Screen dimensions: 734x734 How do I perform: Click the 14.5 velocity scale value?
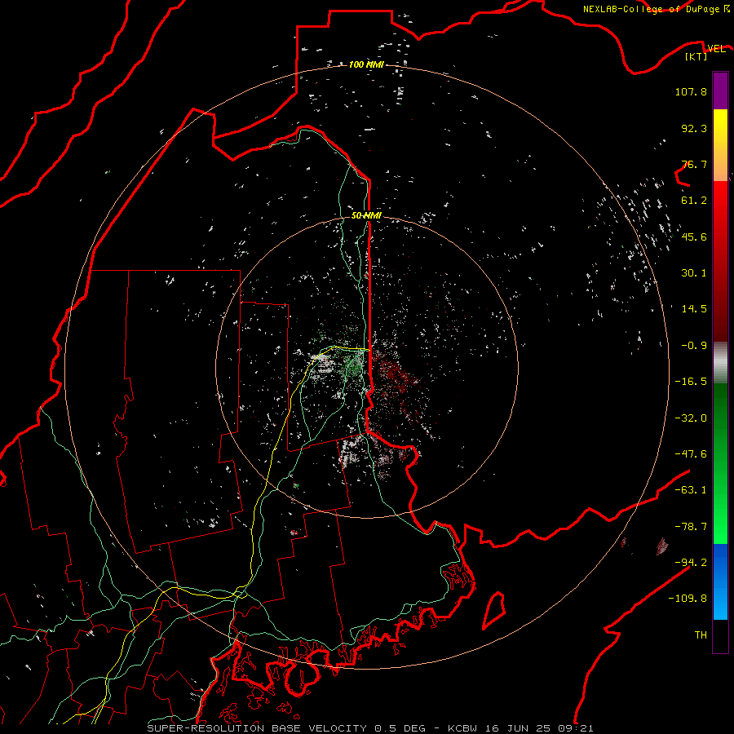point(694,309)
